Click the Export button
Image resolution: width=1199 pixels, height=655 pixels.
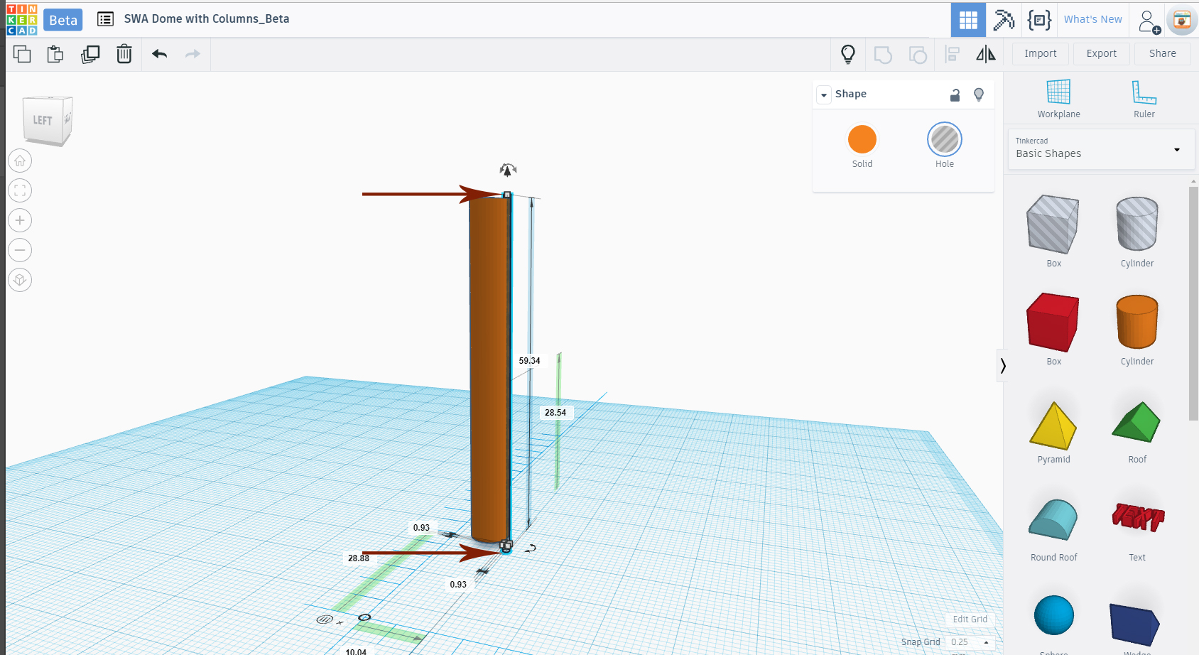(1101, 54)
